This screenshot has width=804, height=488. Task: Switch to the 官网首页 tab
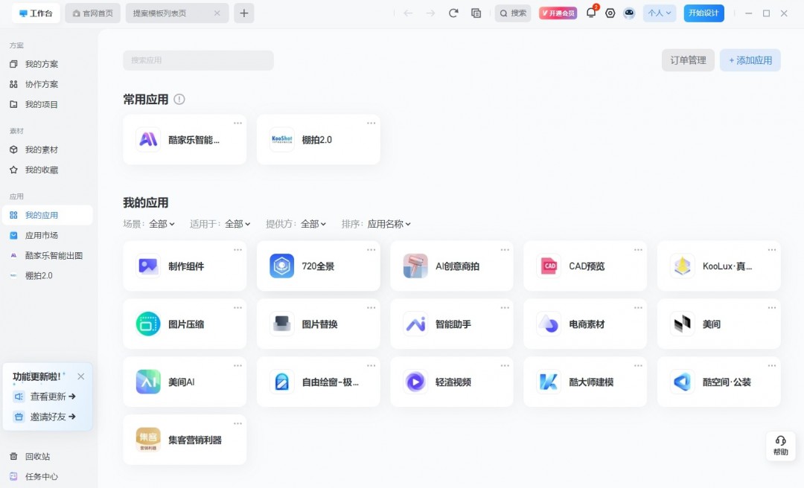point(91,13)
